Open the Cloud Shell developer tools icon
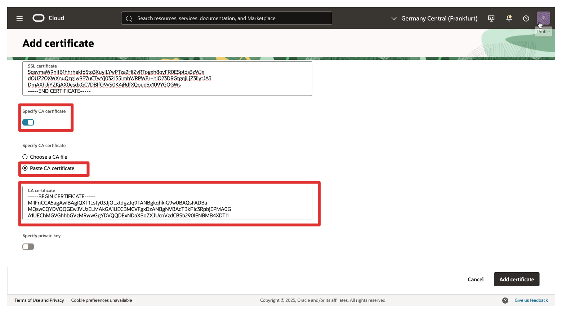The width and height of the screenshot is (562, 313). click(491, 18)
